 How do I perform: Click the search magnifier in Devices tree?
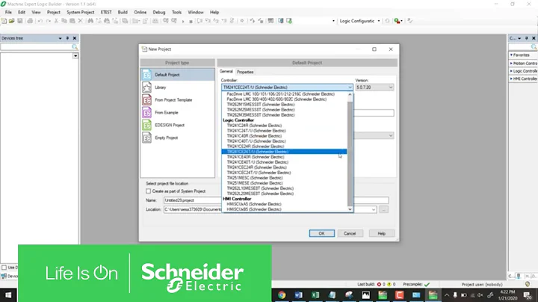tap(75, 47)
